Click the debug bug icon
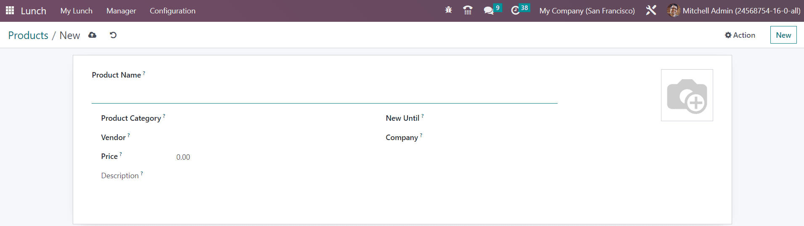 click(449, 10)
